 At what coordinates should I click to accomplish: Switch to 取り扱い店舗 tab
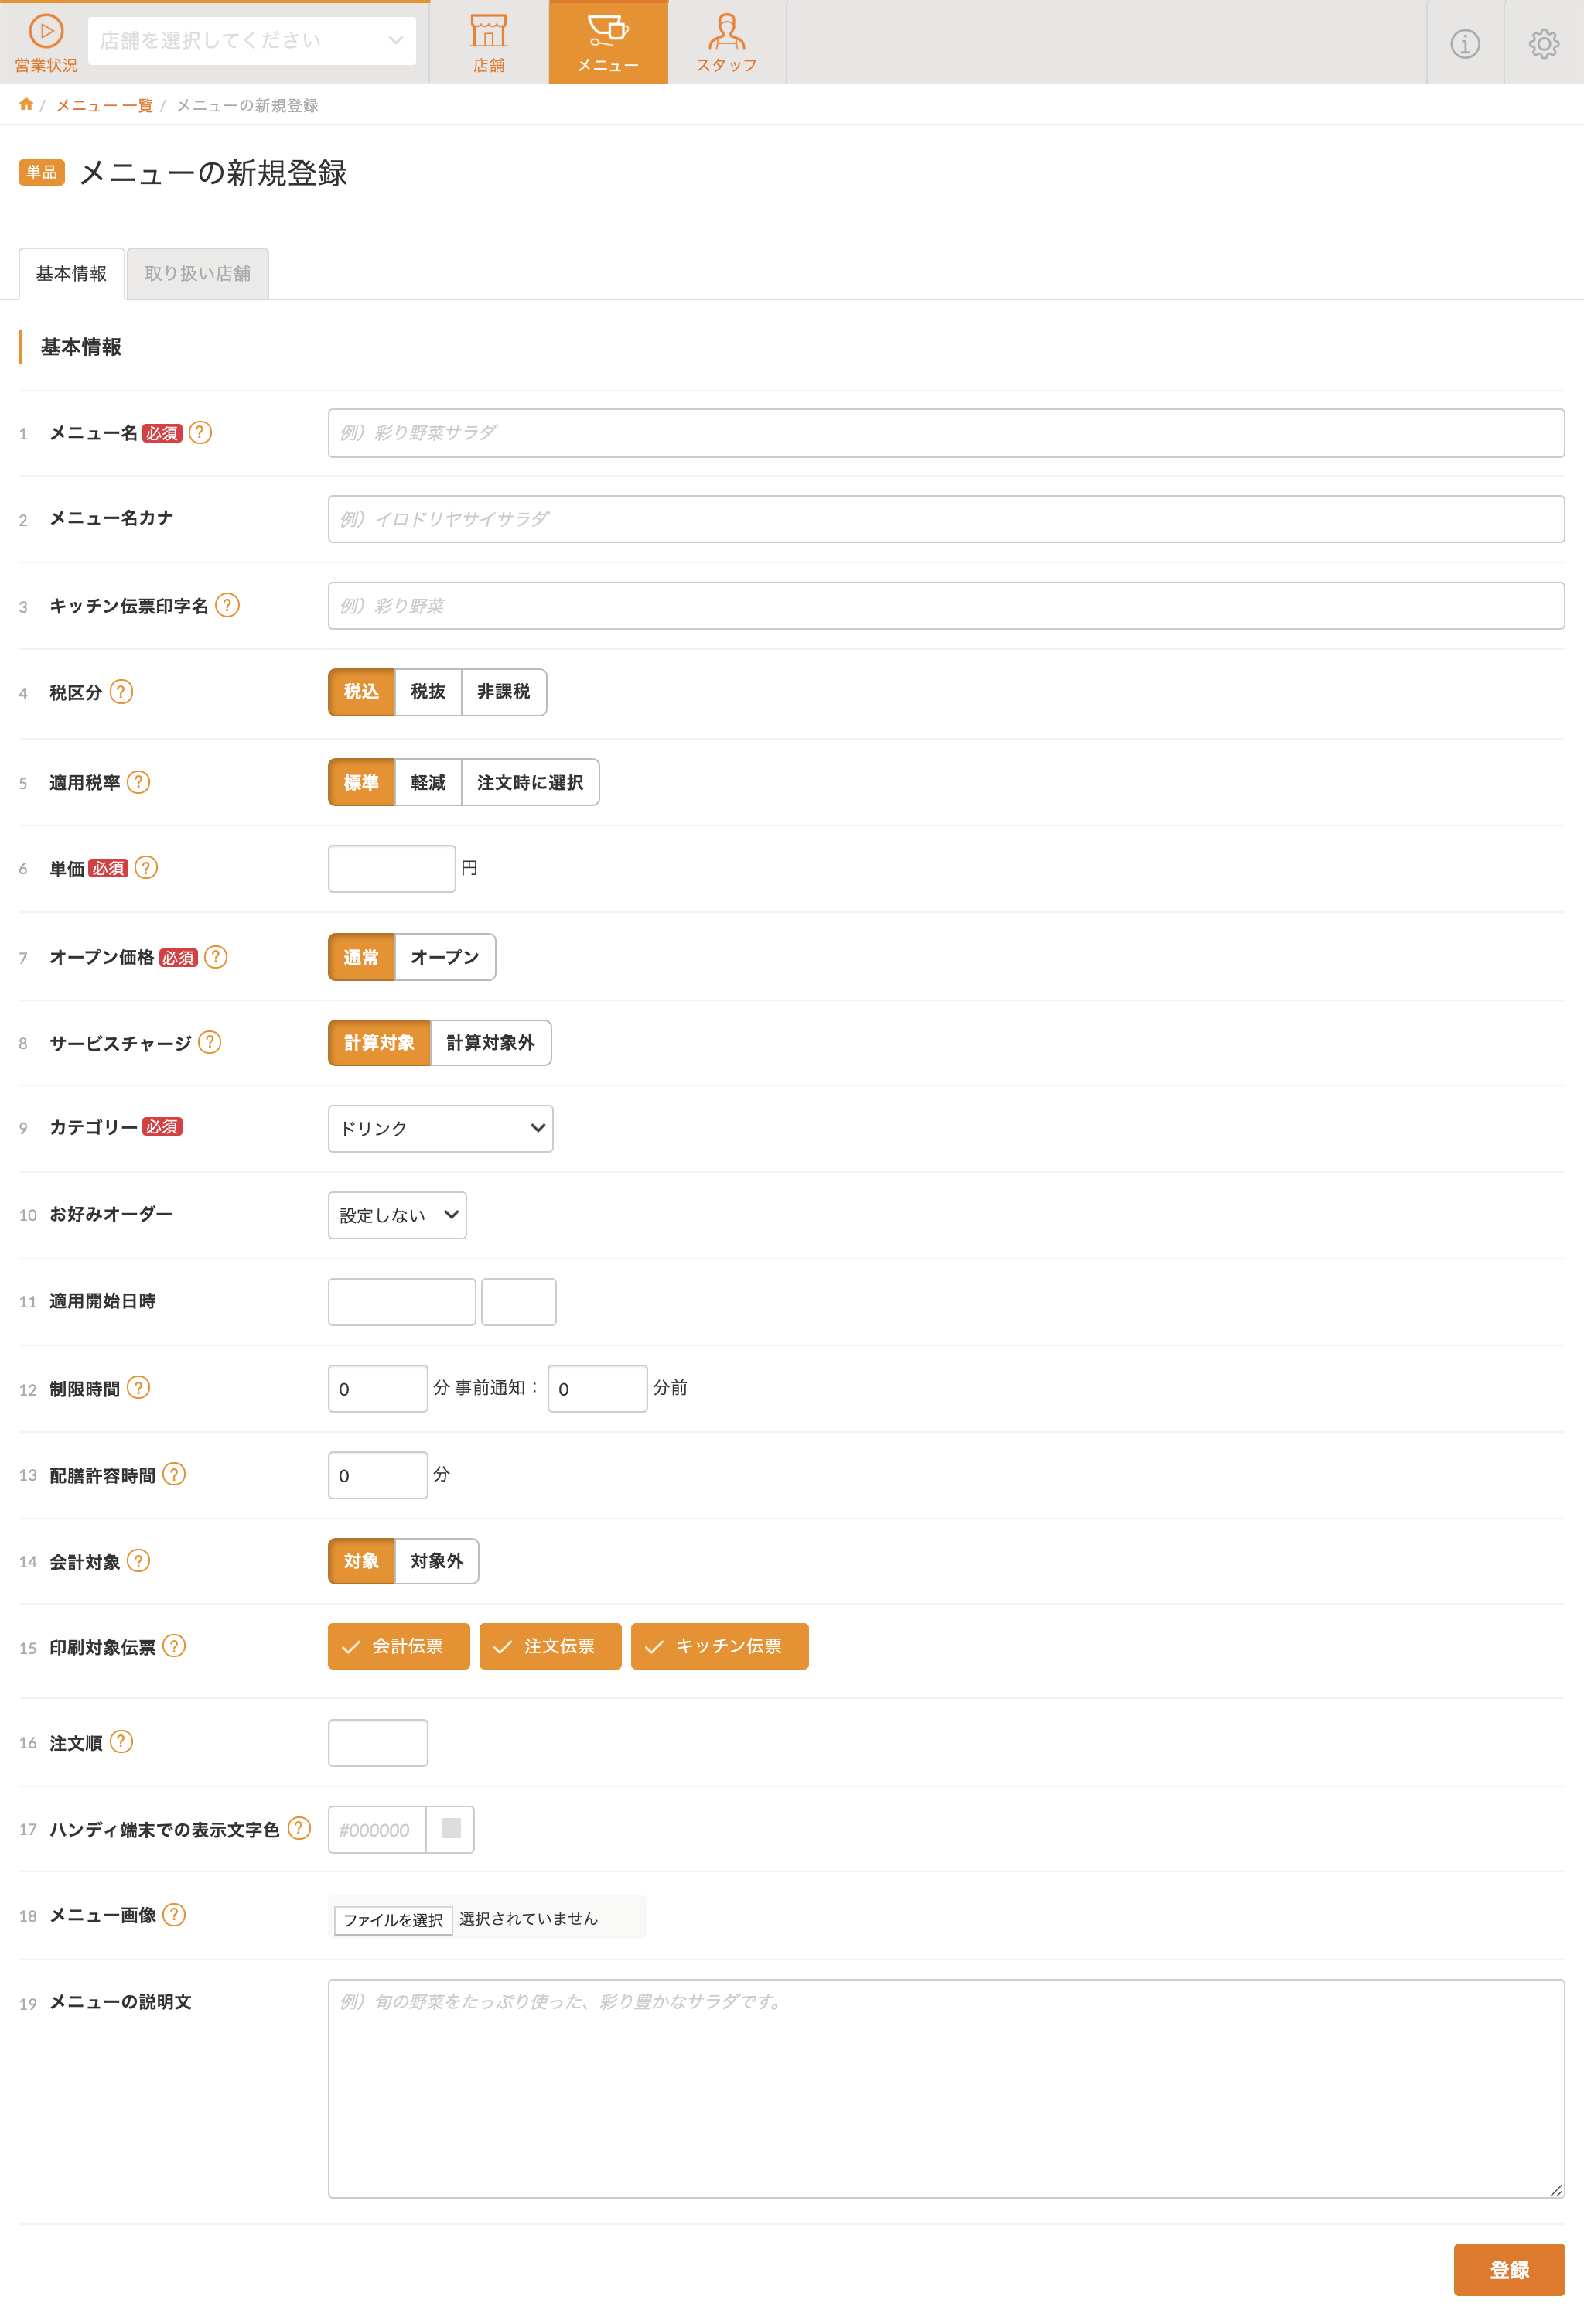coord(198,273)
